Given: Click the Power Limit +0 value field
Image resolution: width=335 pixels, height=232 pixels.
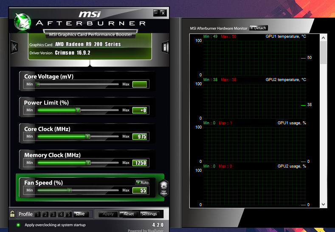Looking at the screenshot, I should [140, 110].
